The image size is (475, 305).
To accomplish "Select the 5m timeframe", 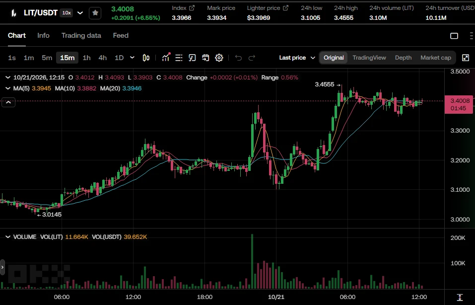I will pyautogui.click(x=47, y=58).
